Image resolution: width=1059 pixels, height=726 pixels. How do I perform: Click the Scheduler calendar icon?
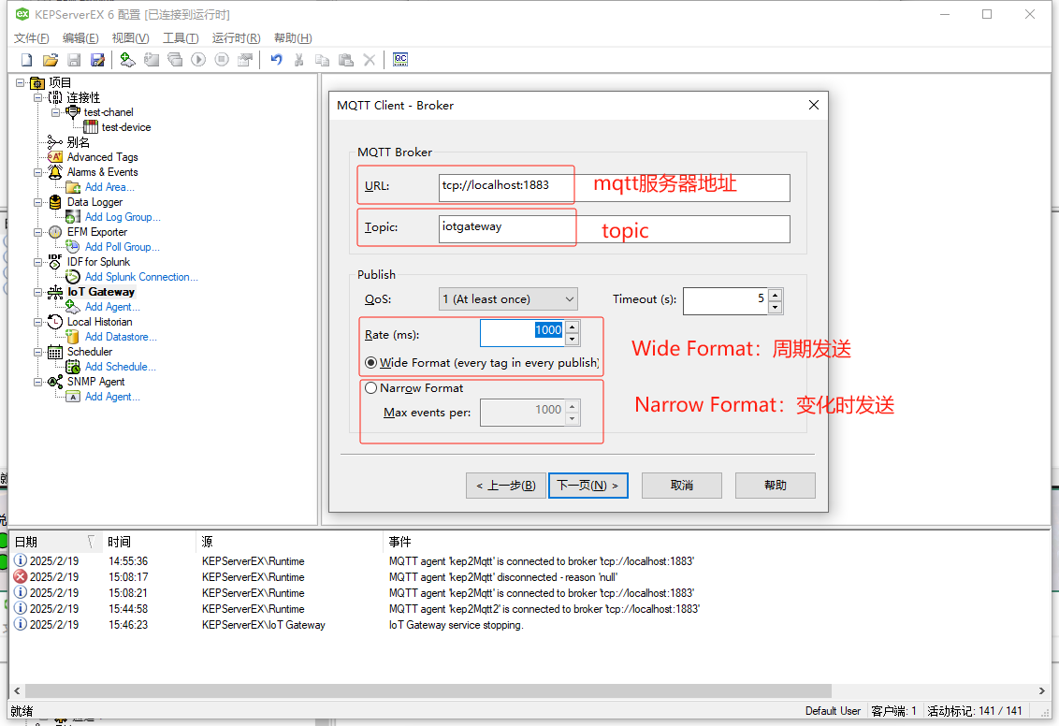pos(55,352)
